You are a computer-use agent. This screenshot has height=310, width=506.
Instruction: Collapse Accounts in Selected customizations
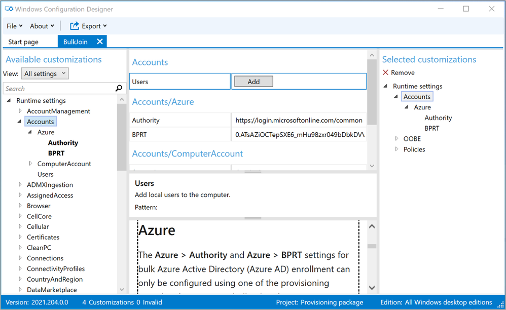click(x=396, y=96)
